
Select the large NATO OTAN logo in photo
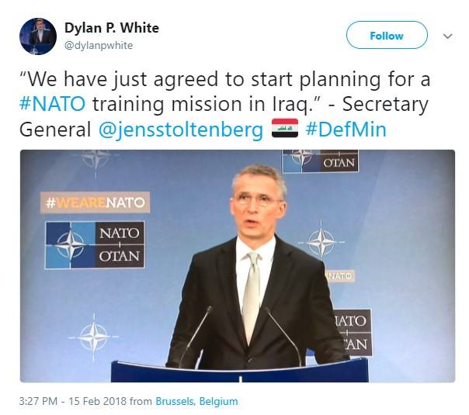click(95, 245)
